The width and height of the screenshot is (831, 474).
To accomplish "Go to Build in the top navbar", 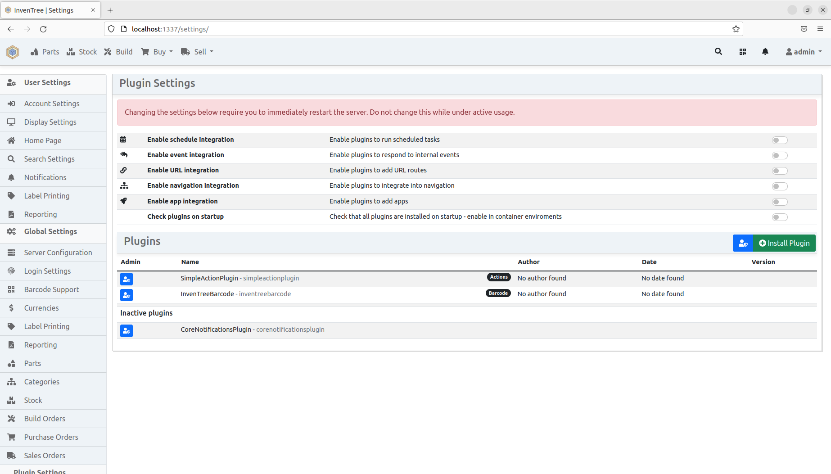I will pyautogui.click(x=118, y=52).
